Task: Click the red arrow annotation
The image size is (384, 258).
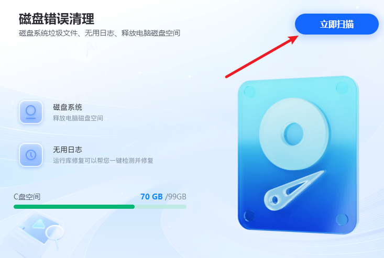Action: click(261, 57)
